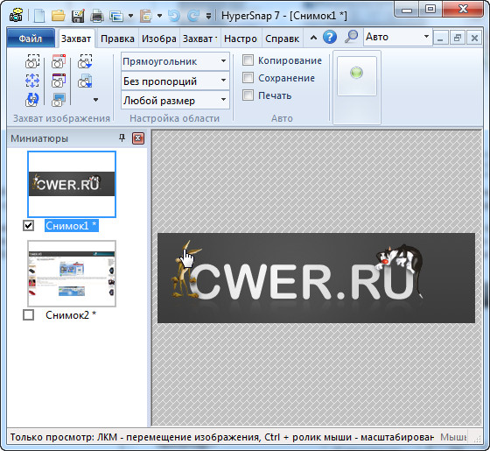Click the magnifier zoom icon
This screenshot has height=451, width=490.
pyautogui.click(x=351, y=37)
